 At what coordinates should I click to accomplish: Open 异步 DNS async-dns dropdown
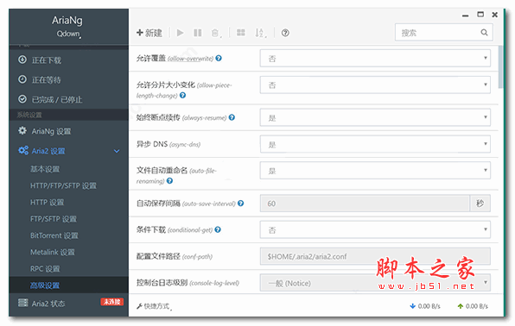coord(375,144)
